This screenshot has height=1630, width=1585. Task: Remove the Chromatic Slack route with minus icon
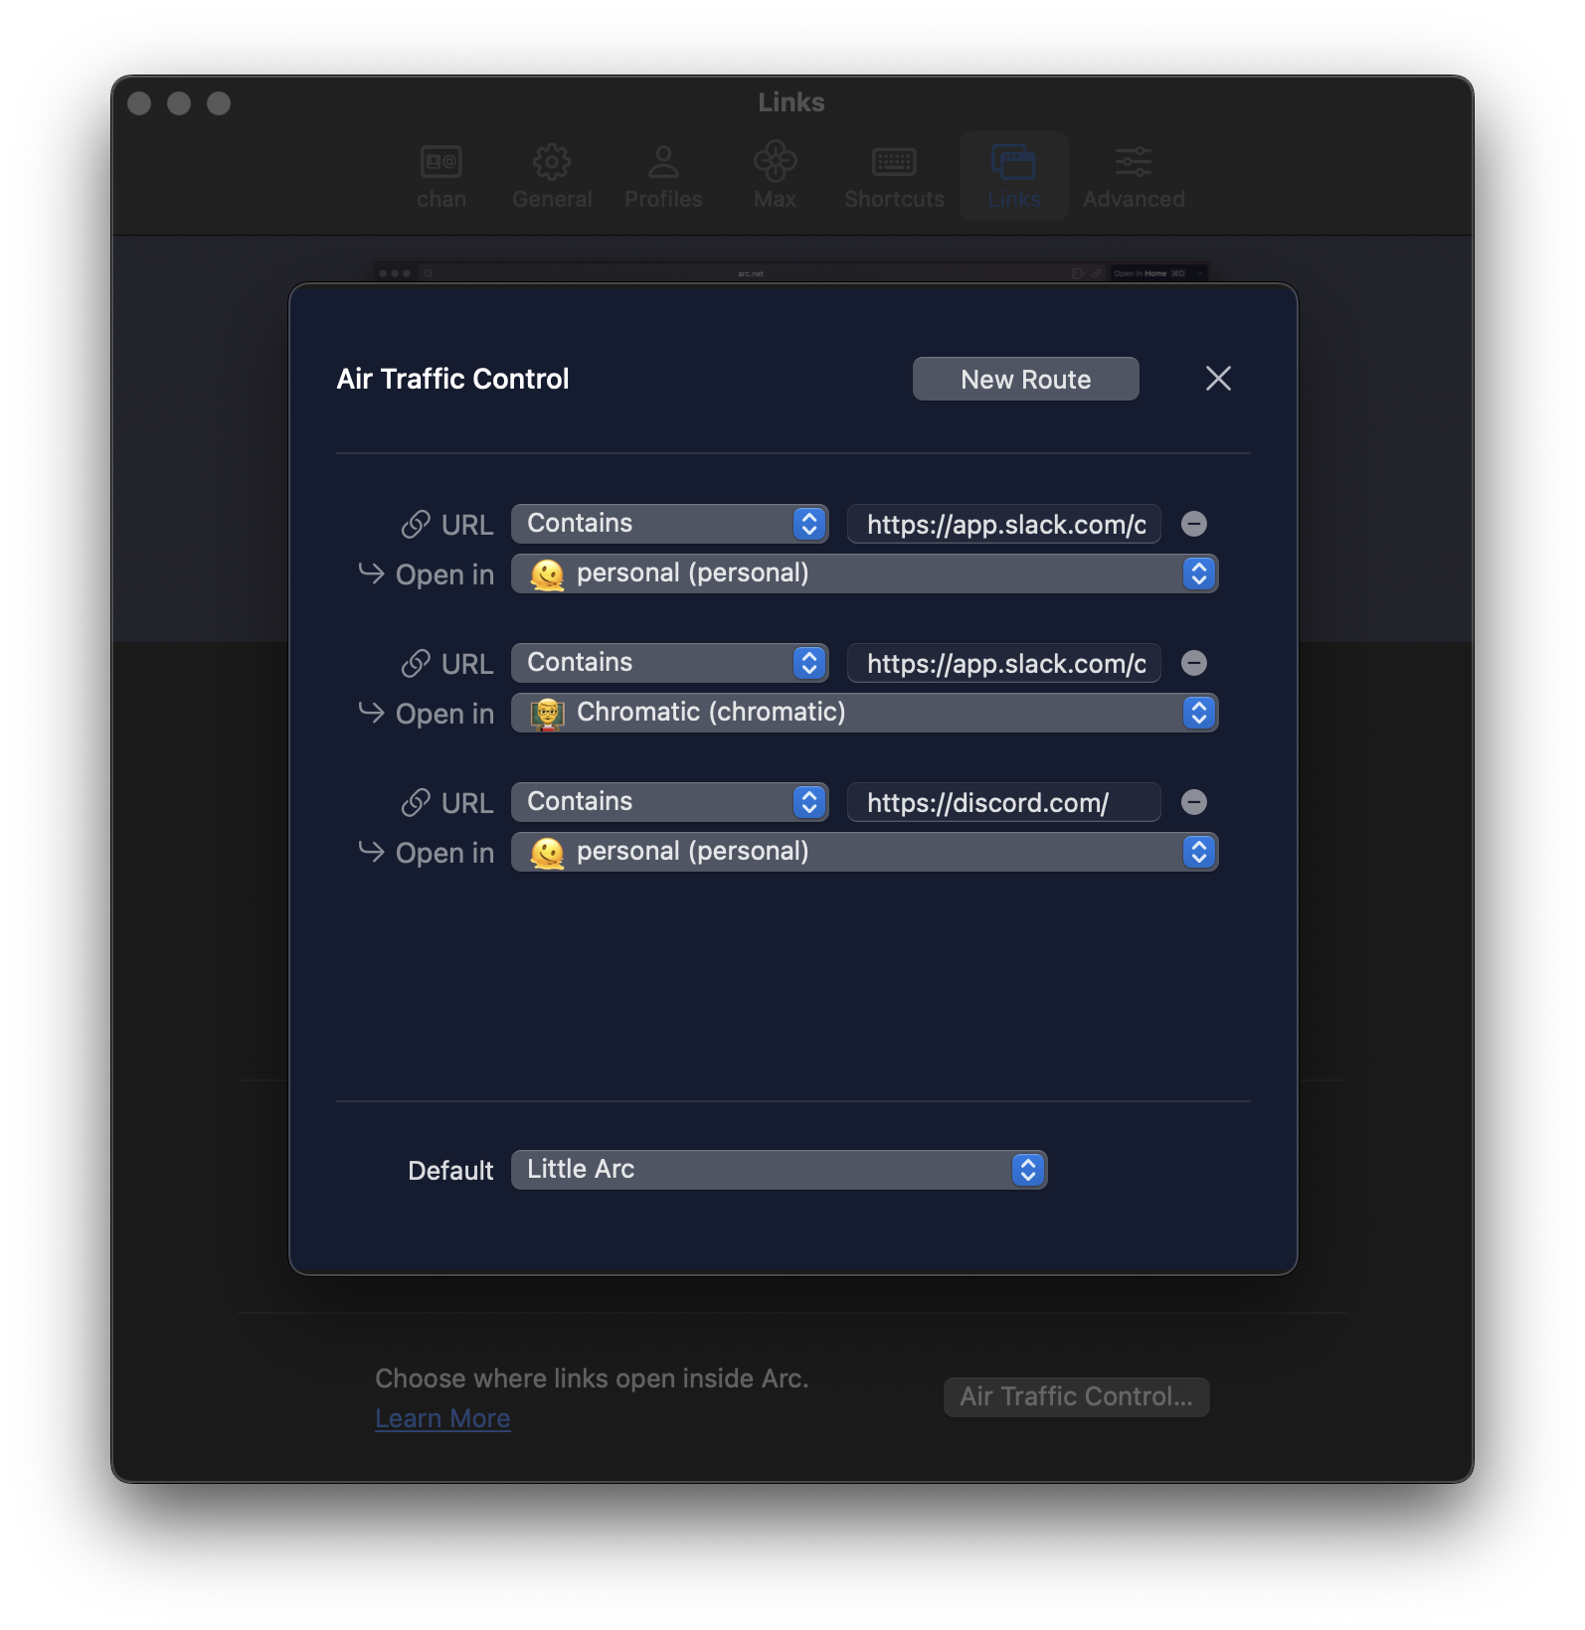pos(1194,663)
